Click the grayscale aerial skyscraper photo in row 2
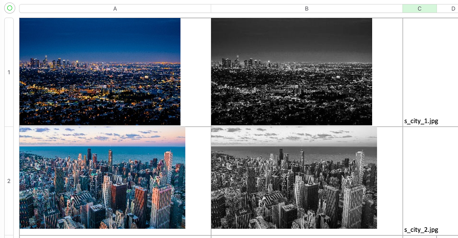 [294, 178]
